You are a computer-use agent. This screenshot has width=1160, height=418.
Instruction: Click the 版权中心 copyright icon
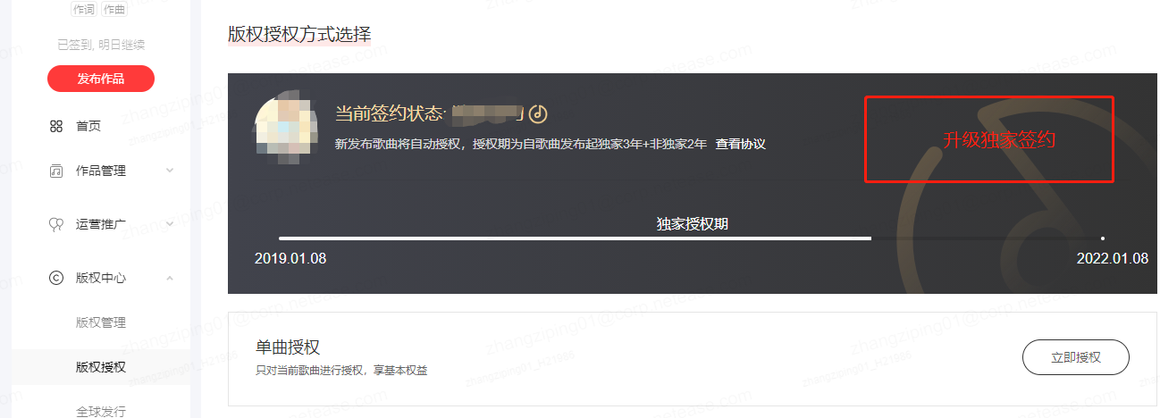pos(55,278)
